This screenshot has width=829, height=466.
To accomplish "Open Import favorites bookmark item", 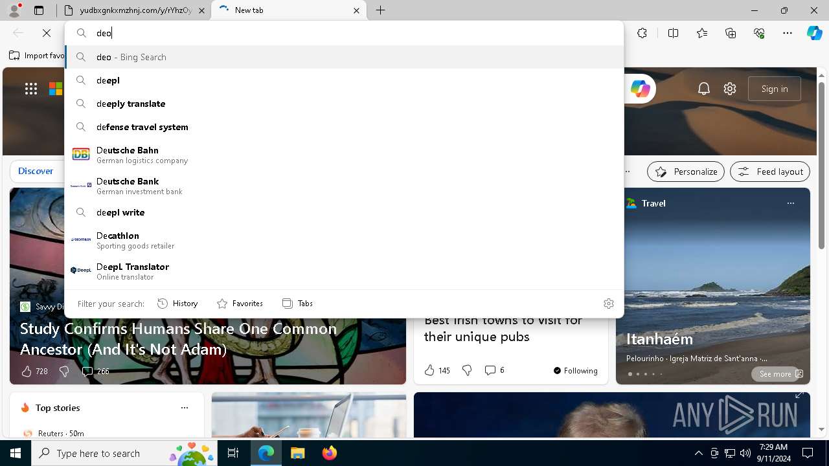I will [x=37, y=56].
